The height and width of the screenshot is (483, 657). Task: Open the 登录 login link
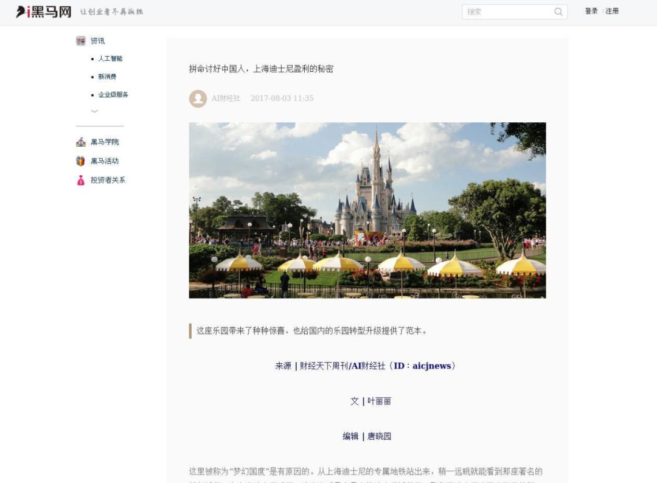click(x=591, y=12)
